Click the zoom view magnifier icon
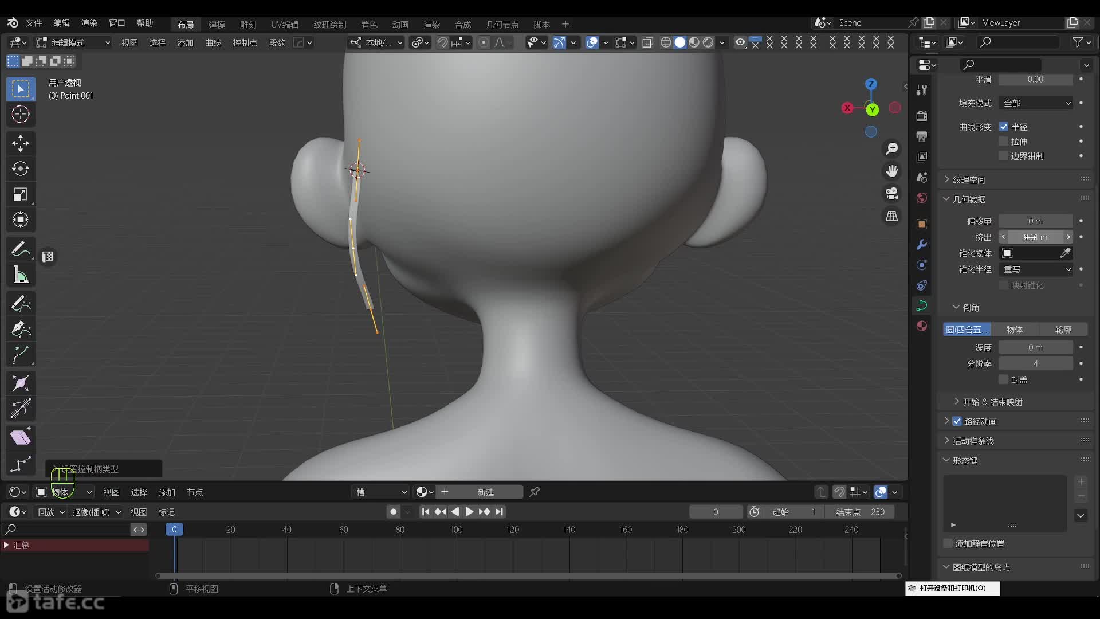 tap(892, 149)
